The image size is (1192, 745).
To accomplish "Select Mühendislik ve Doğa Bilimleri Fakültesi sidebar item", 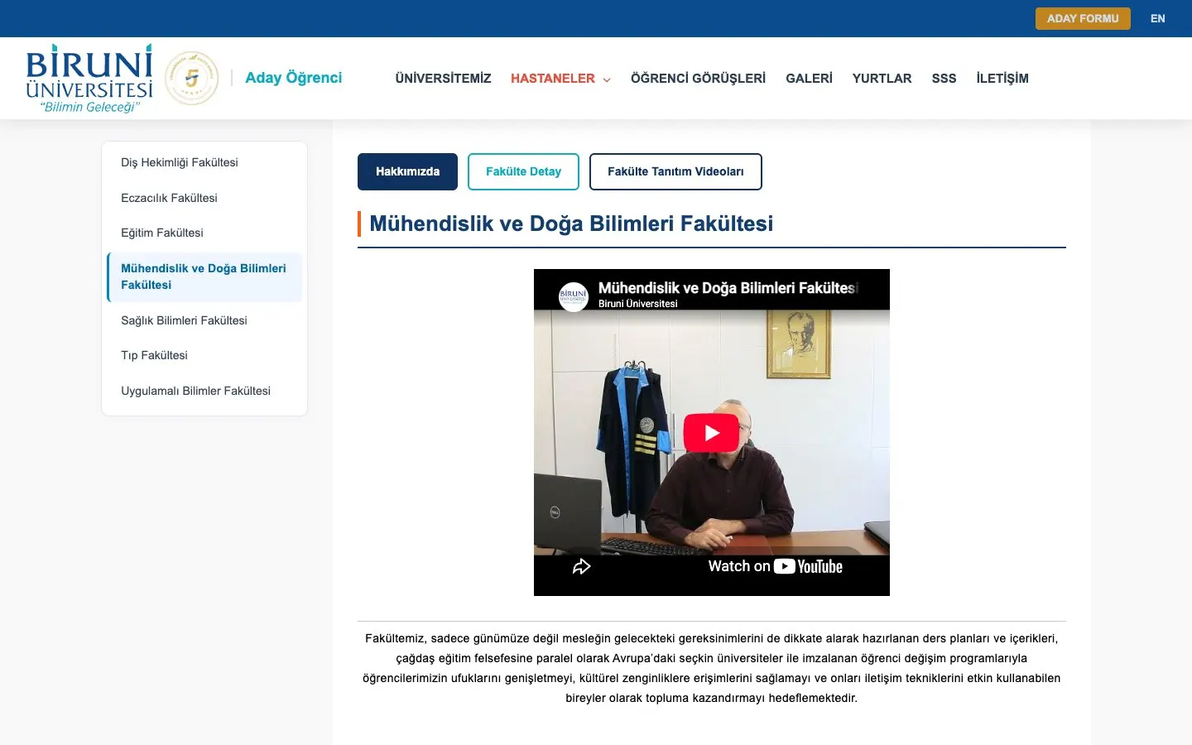I will [204, 276].
